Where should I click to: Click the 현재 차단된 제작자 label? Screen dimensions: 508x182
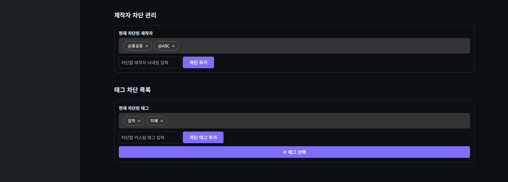(x=136, y=33)
